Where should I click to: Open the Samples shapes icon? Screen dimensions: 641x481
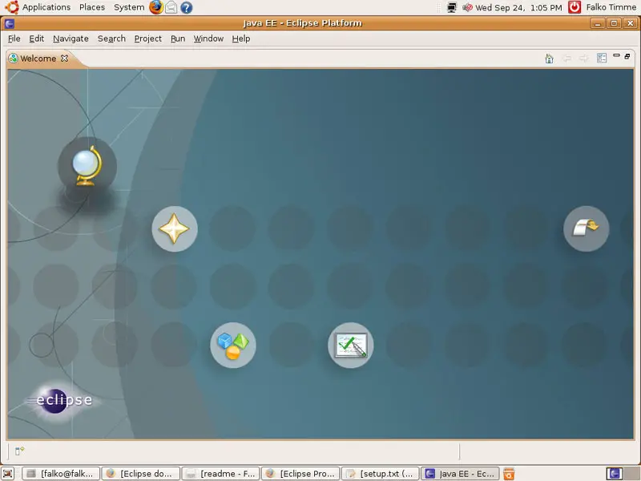coord(233,346)
